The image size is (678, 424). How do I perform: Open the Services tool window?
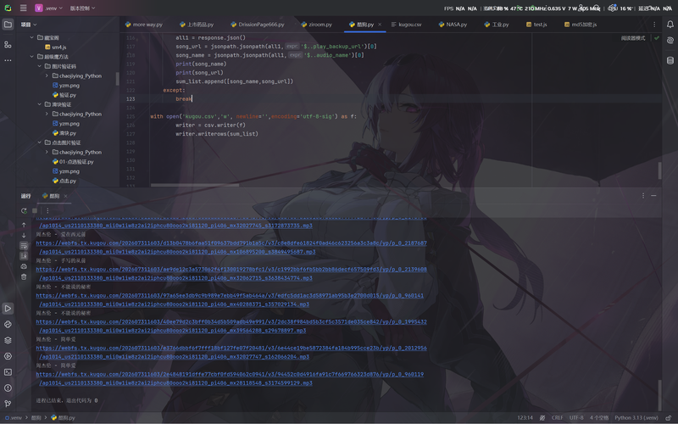(8, 356)
